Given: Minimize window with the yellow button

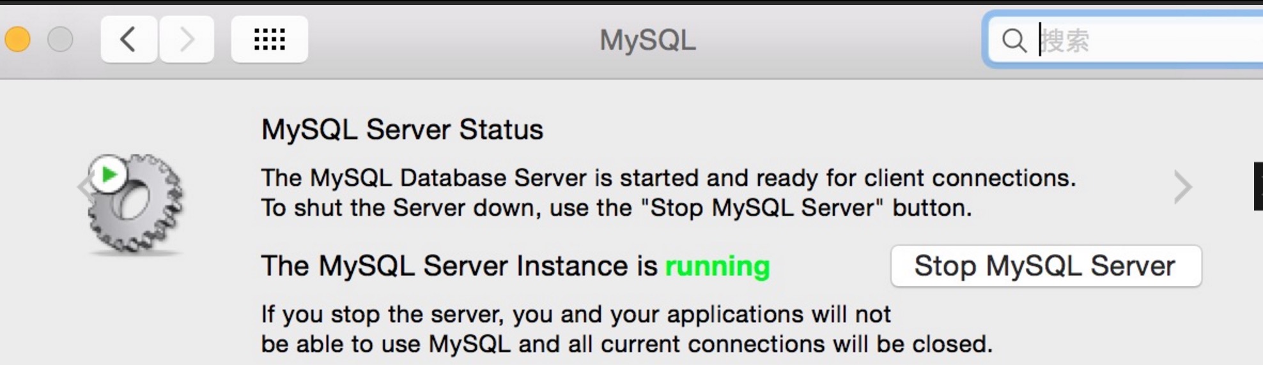Looking at the screenshot, I should 17,40.
